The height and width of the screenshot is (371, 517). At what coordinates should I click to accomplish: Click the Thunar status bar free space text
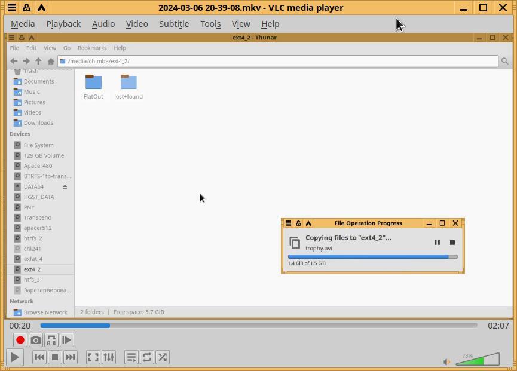(139, 312)
